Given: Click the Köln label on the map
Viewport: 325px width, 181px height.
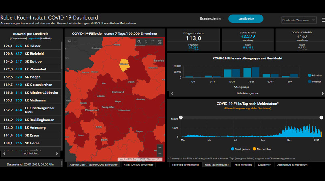Looking at the screenshot, I should point(98,127).
